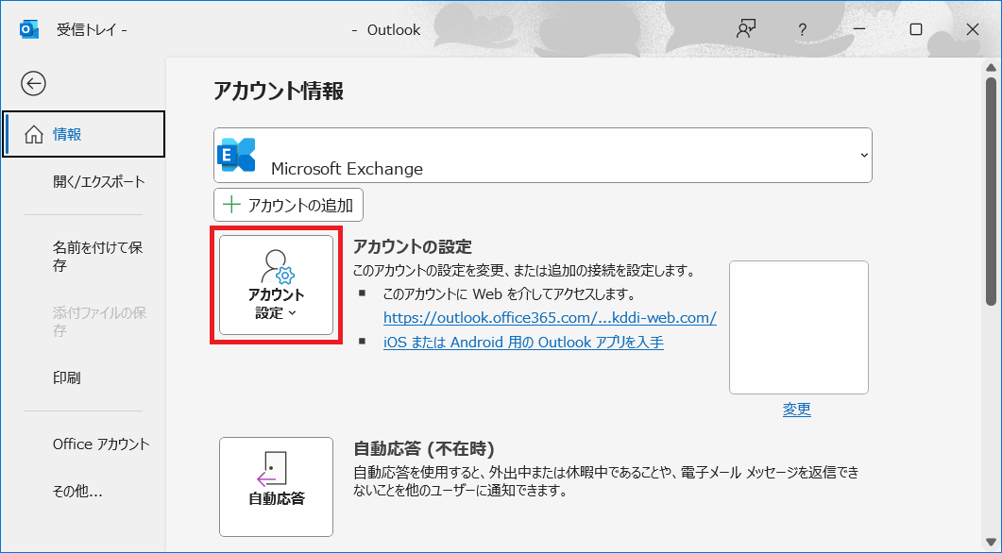Click the アカウントの追加 button
The width and height of the screenshot is (1002, 553).
tap(288, 205)
